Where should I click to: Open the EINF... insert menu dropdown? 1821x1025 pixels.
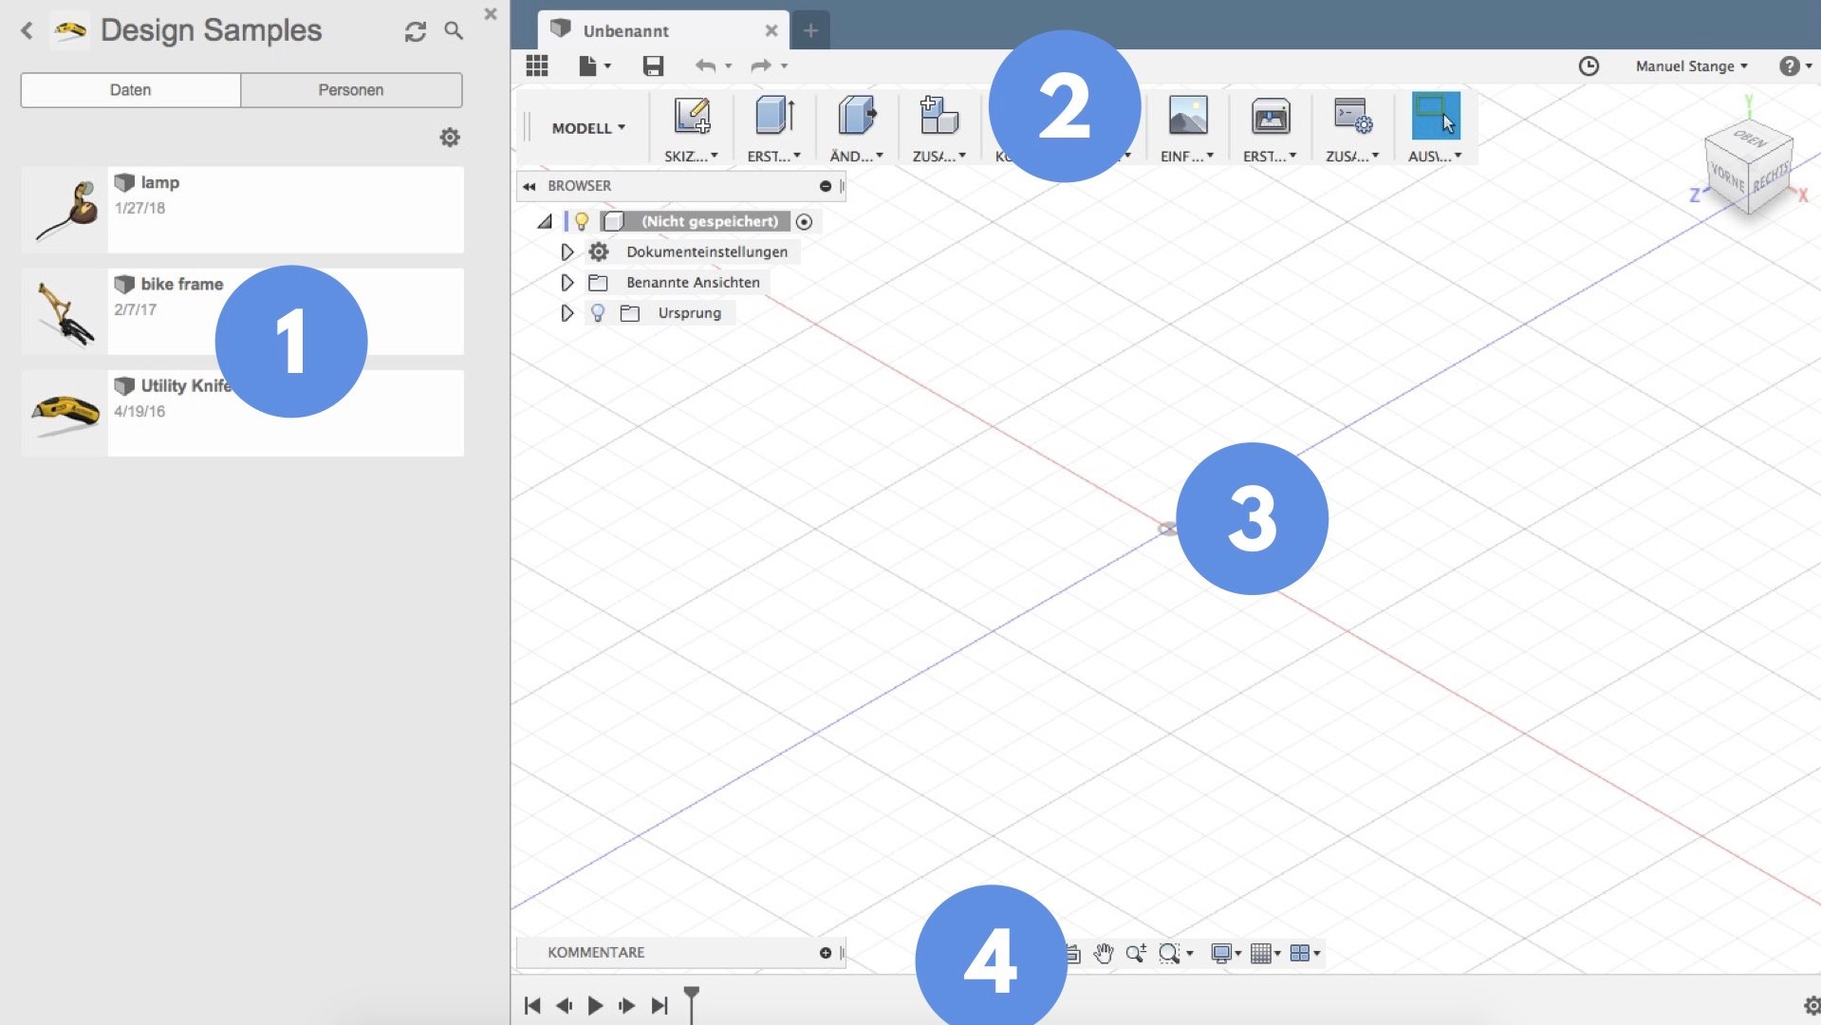(1186, 156)
